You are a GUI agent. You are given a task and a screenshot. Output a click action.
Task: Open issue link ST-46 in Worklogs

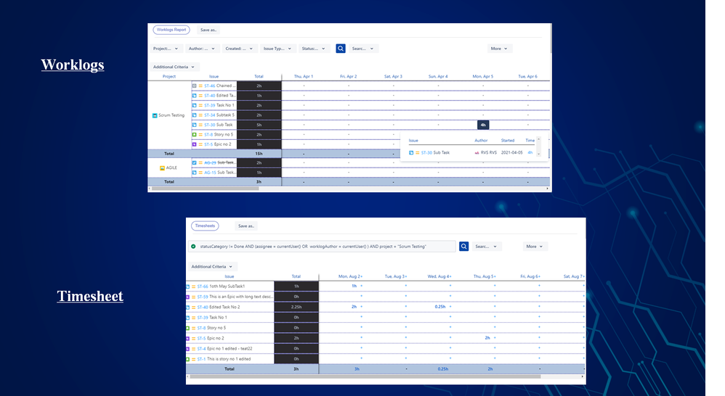click(209, 86)
